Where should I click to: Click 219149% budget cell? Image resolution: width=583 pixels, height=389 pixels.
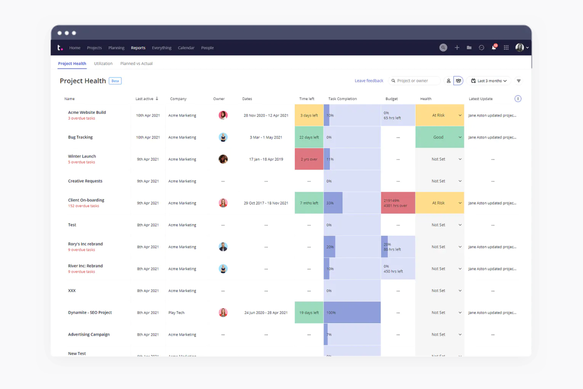(398, 203)
